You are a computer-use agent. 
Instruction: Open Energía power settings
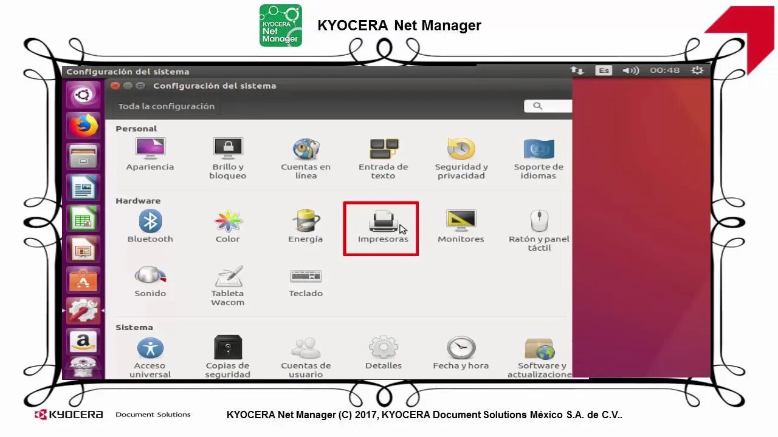pos(306,226)
